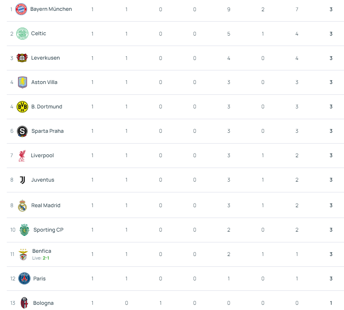Click the Juventus logo

[x=22, y=180]
